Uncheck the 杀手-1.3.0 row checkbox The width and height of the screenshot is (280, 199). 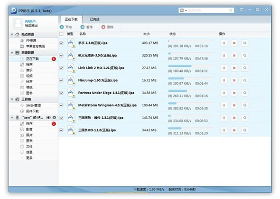[x=61, y=43]
